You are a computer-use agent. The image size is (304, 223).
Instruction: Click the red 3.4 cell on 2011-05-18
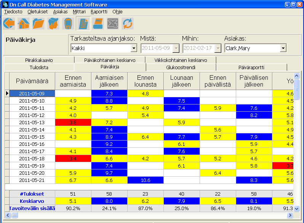tap(73, 158)
